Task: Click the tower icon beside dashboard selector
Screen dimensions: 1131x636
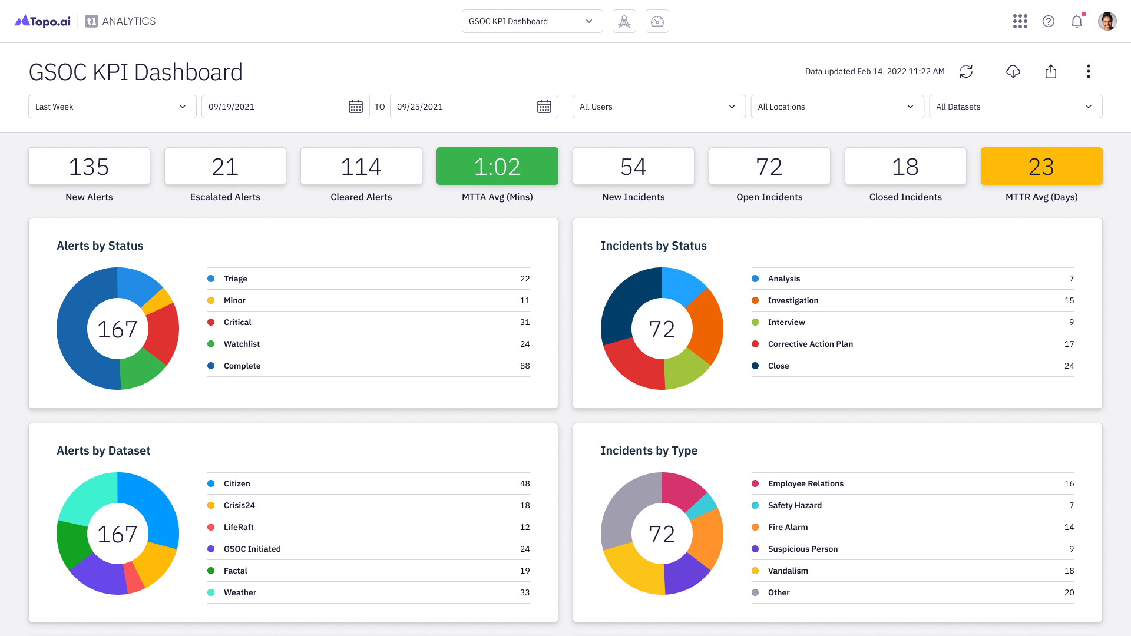Action: (624, 21)
